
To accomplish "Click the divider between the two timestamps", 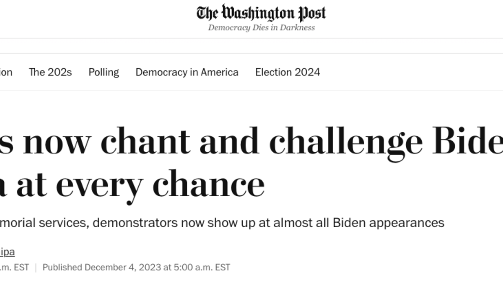I will 36,267.
